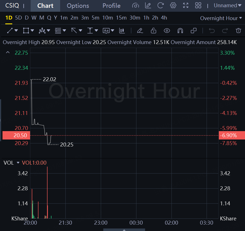Click the copy drawings icon
The height and width of the screenshot is (231, 245).
[x=193, y=30]
